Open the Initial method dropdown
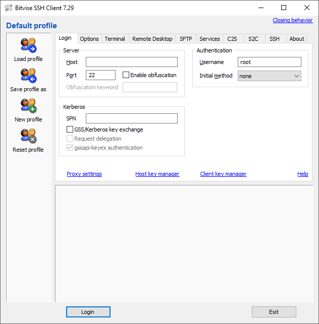 270,76
